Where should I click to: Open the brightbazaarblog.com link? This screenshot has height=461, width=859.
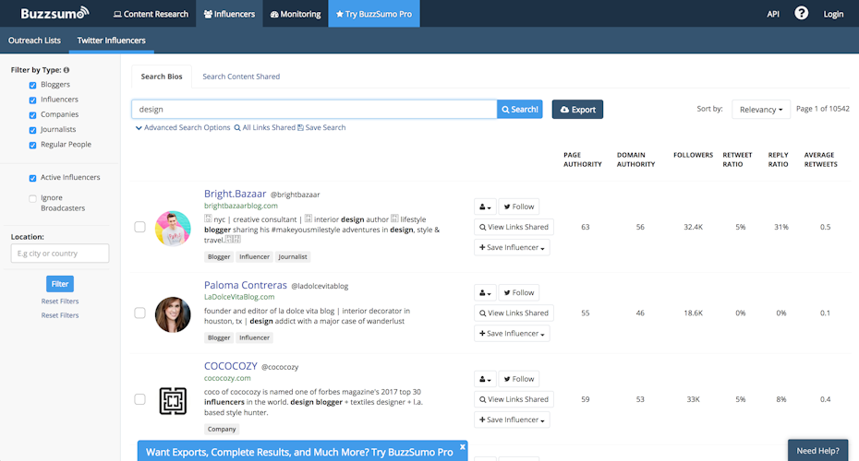click(x=240, y=206)
